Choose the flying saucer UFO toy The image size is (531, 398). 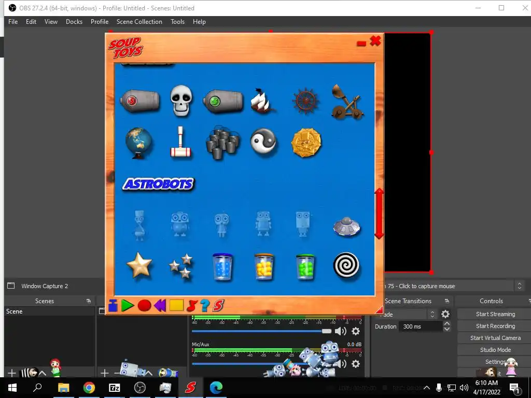[x=346, y=226]
